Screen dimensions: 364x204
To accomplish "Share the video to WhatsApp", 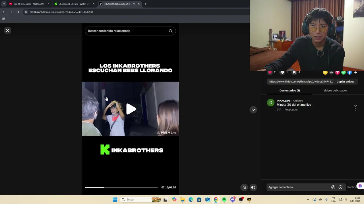I will pos(344,73).
